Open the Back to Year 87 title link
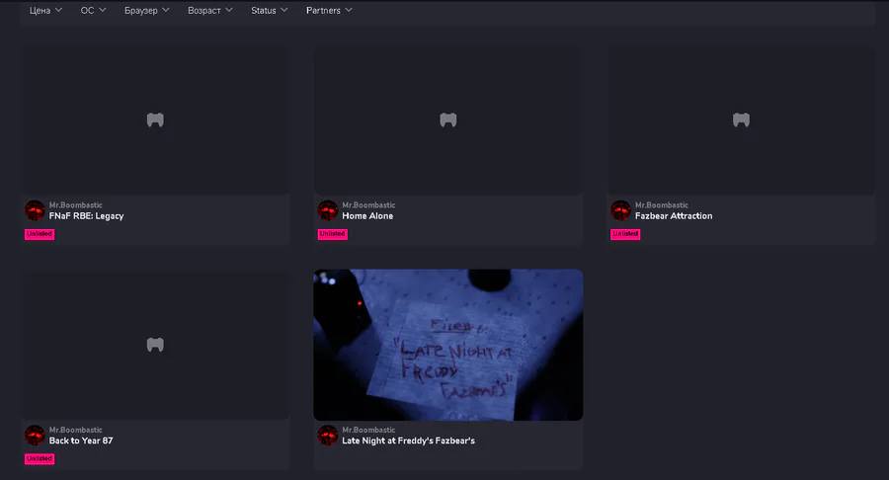The height and width of the screenshot is (480, 889). (x=81, y=440)
